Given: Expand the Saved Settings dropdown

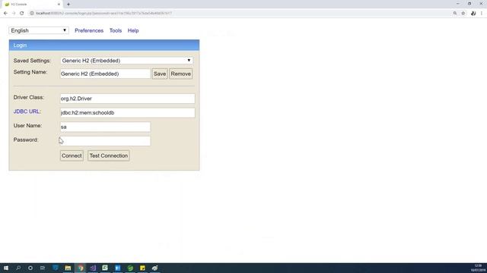Looking at the screenshot, I should tap(127, 61).
